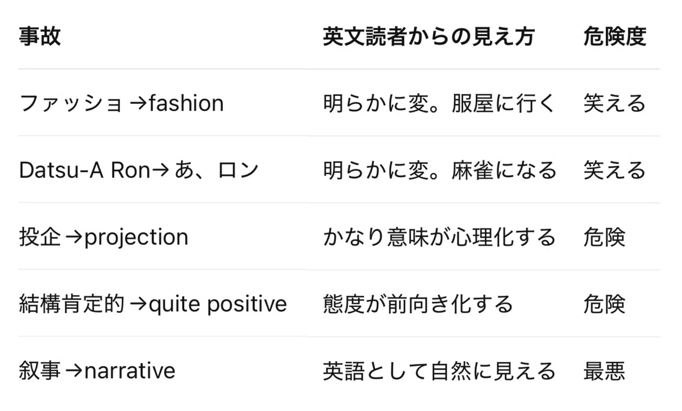Click the 最悪 danger rating cell
Image resolution: width=682 pixels, height=411 pixels.
point(604,371)
